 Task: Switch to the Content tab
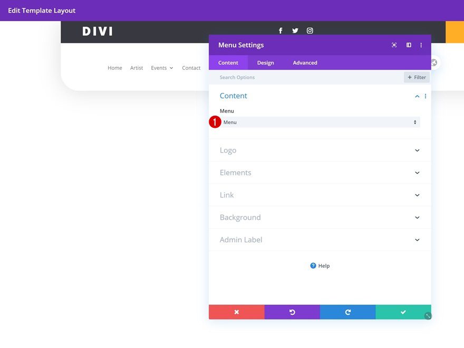tap(228, 62)
